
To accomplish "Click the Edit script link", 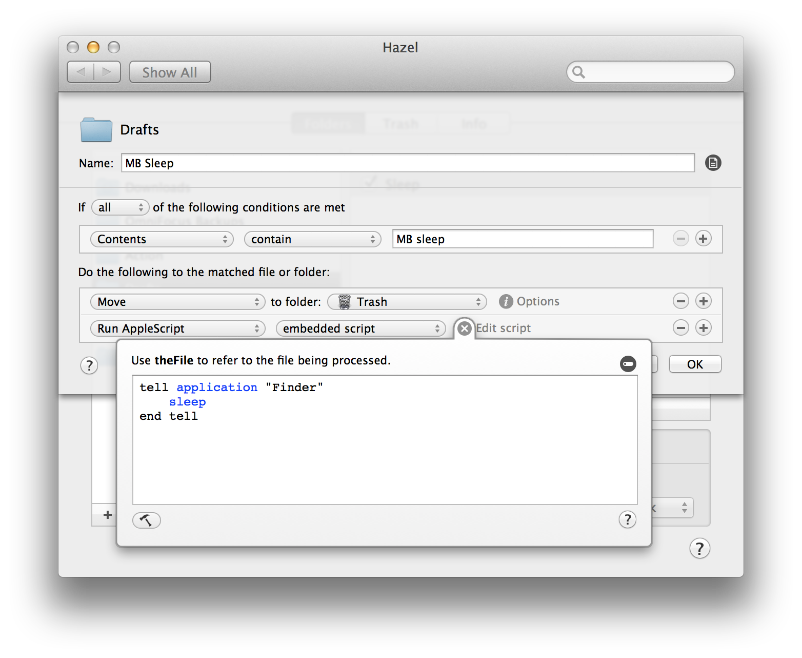I will pos(503,328).
